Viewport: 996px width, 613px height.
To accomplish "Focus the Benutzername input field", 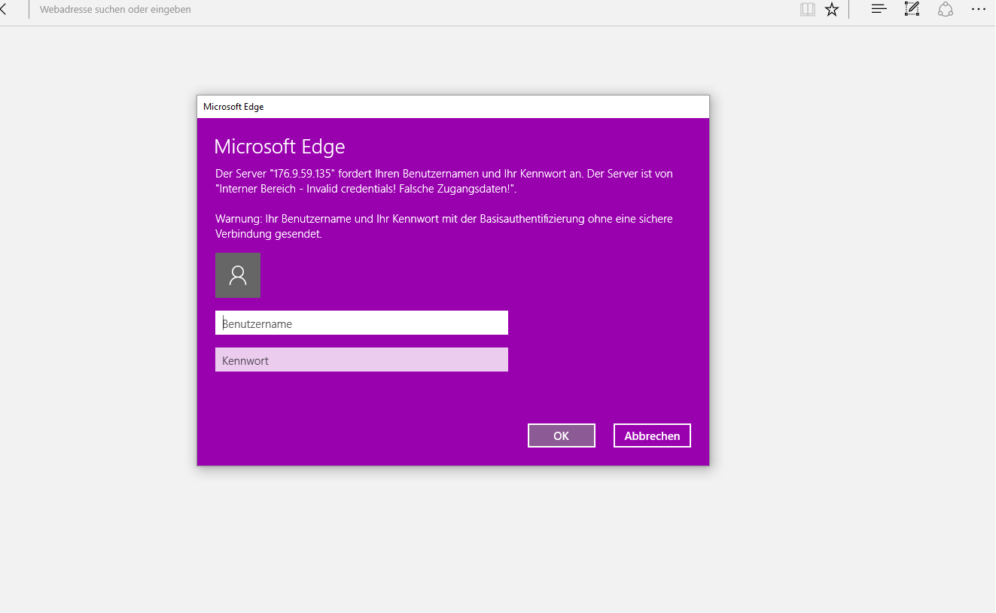I will click(x=361, y=323).
